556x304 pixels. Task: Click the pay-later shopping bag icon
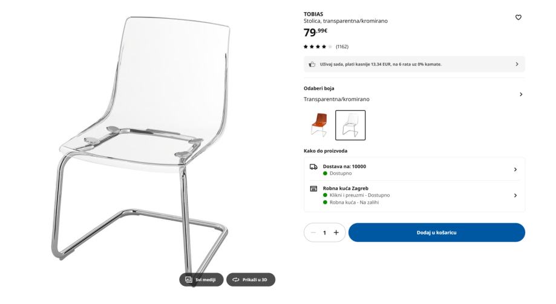coord(312,64)
